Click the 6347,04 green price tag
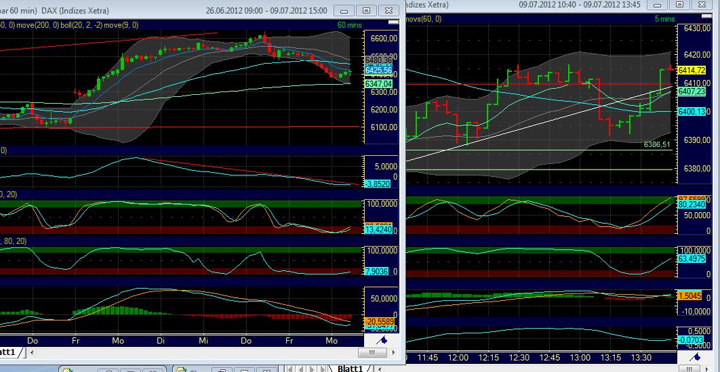 point(379,83)
